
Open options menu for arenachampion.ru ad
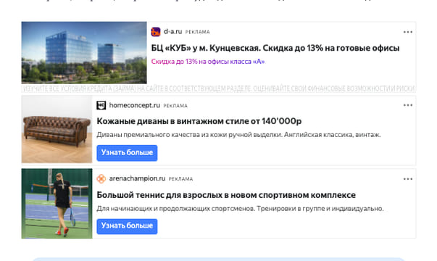coord(408,179)
